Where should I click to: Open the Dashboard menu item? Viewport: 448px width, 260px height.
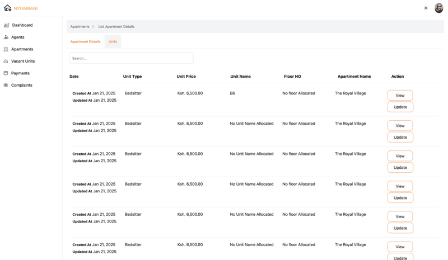click(x=22, y=25)
